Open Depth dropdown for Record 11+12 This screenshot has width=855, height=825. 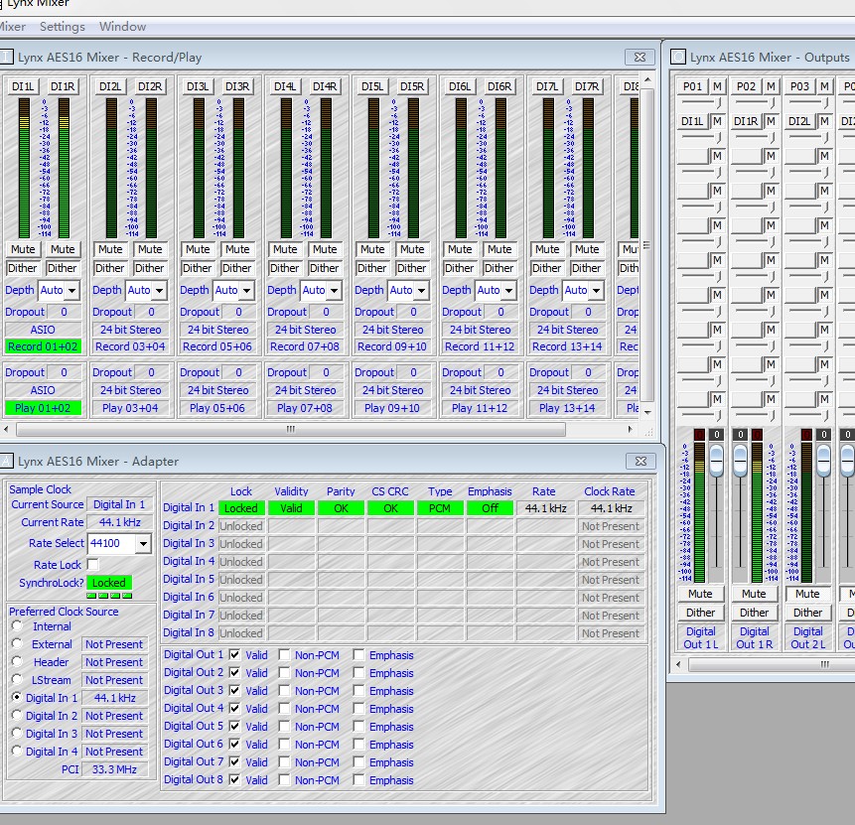tap(508, 291)
